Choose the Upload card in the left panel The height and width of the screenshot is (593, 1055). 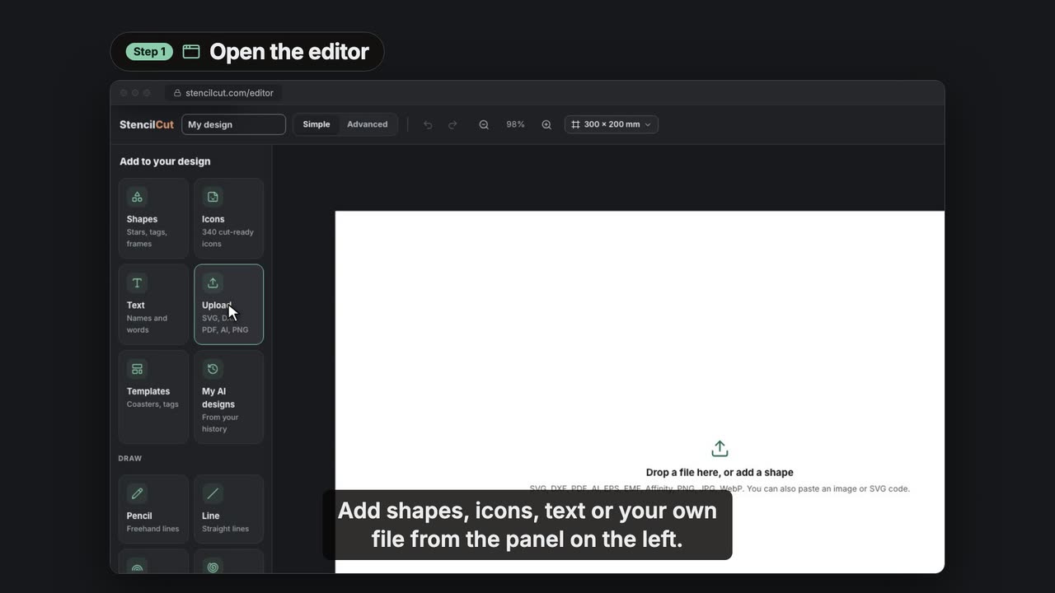tap(229, 305)
